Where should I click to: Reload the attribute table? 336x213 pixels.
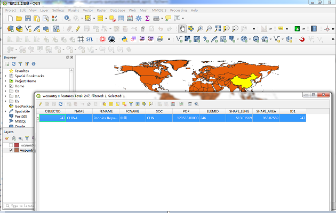pos(60,104)
